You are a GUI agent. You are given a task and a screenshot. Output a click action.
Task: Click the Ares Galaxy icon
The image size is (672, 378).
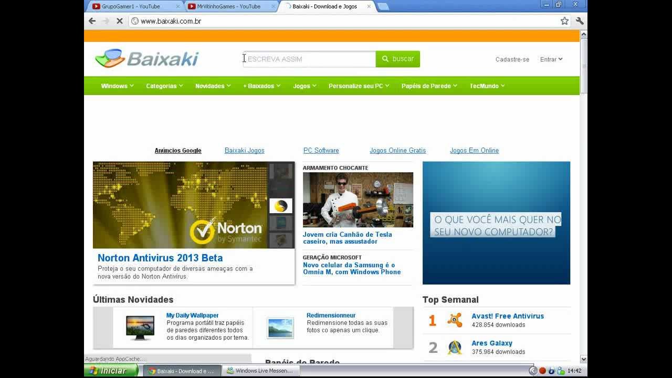[x=455, y=347]
